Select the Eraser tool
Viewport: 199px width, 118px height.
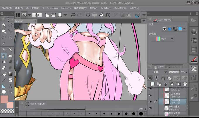(4, 68)
